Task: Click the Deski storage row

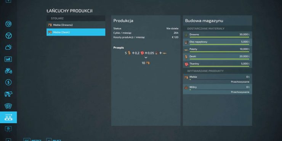Action: [x=218, y=57]
